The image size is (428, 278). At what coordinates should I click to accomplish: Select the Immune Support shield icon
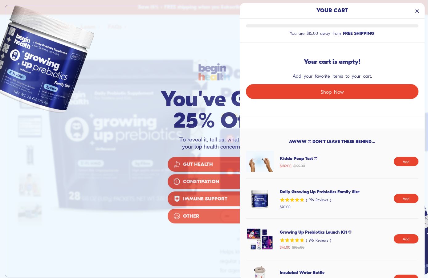(x=177, y=199)
